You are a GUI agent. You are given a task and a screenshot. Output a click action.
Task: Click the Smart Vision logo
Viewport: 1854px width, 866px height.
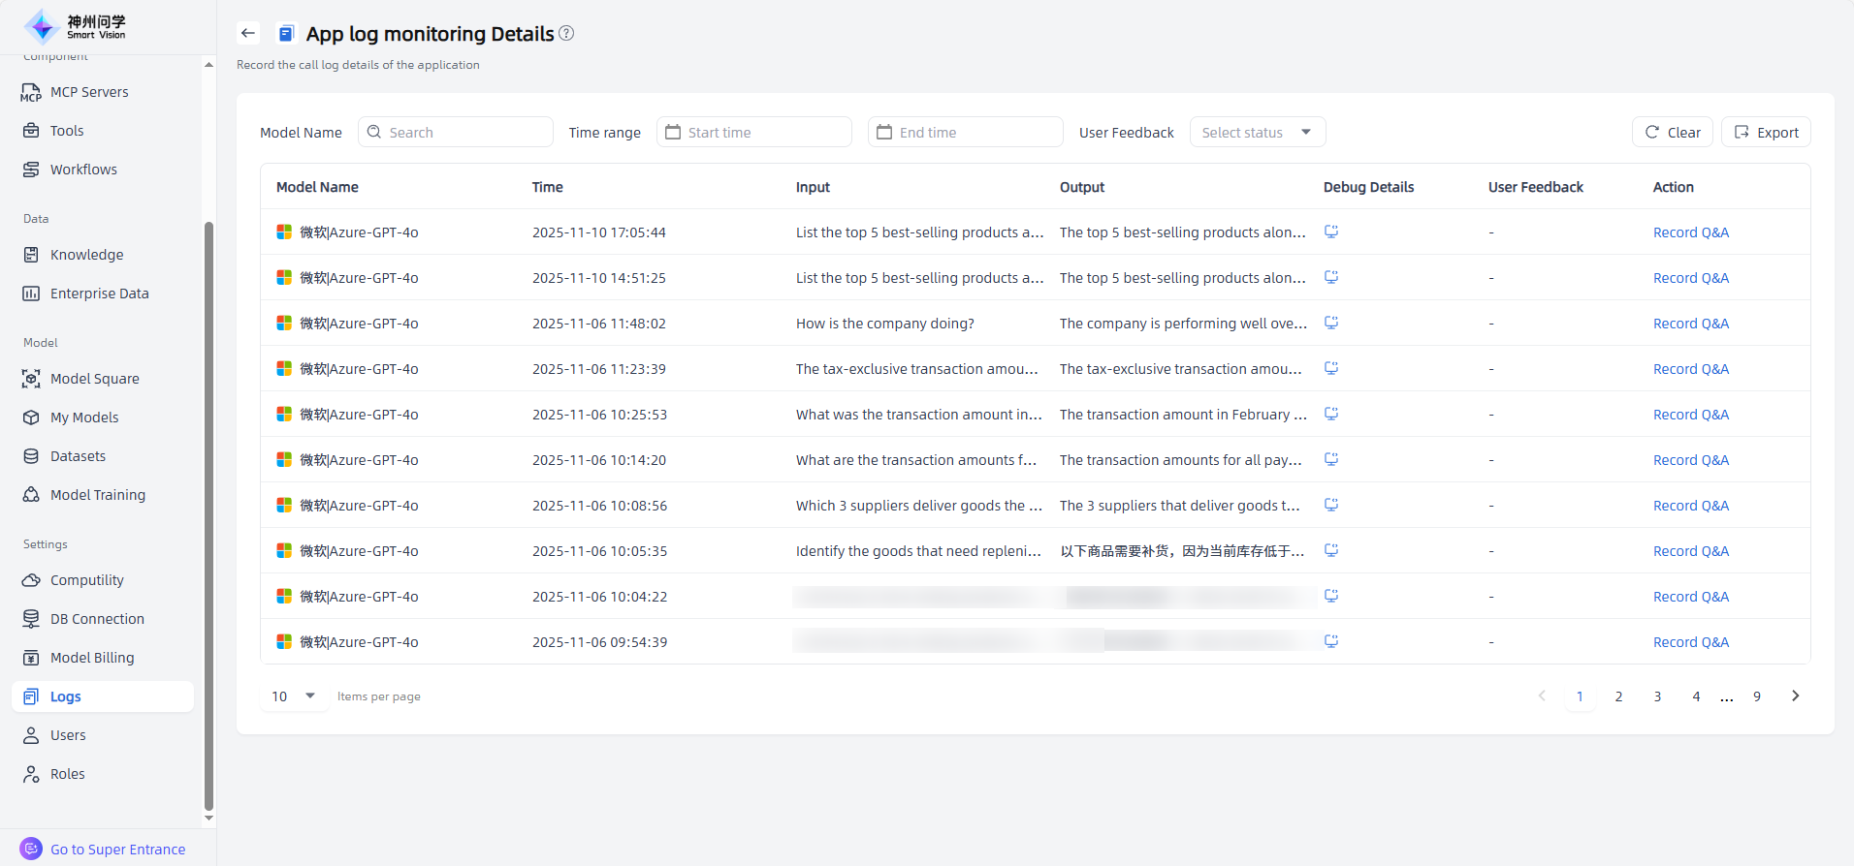click(76, 26)
